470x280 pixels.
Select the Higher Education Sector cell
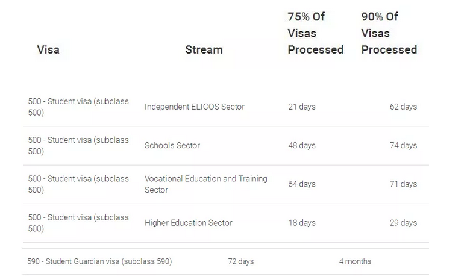point(188,223)
